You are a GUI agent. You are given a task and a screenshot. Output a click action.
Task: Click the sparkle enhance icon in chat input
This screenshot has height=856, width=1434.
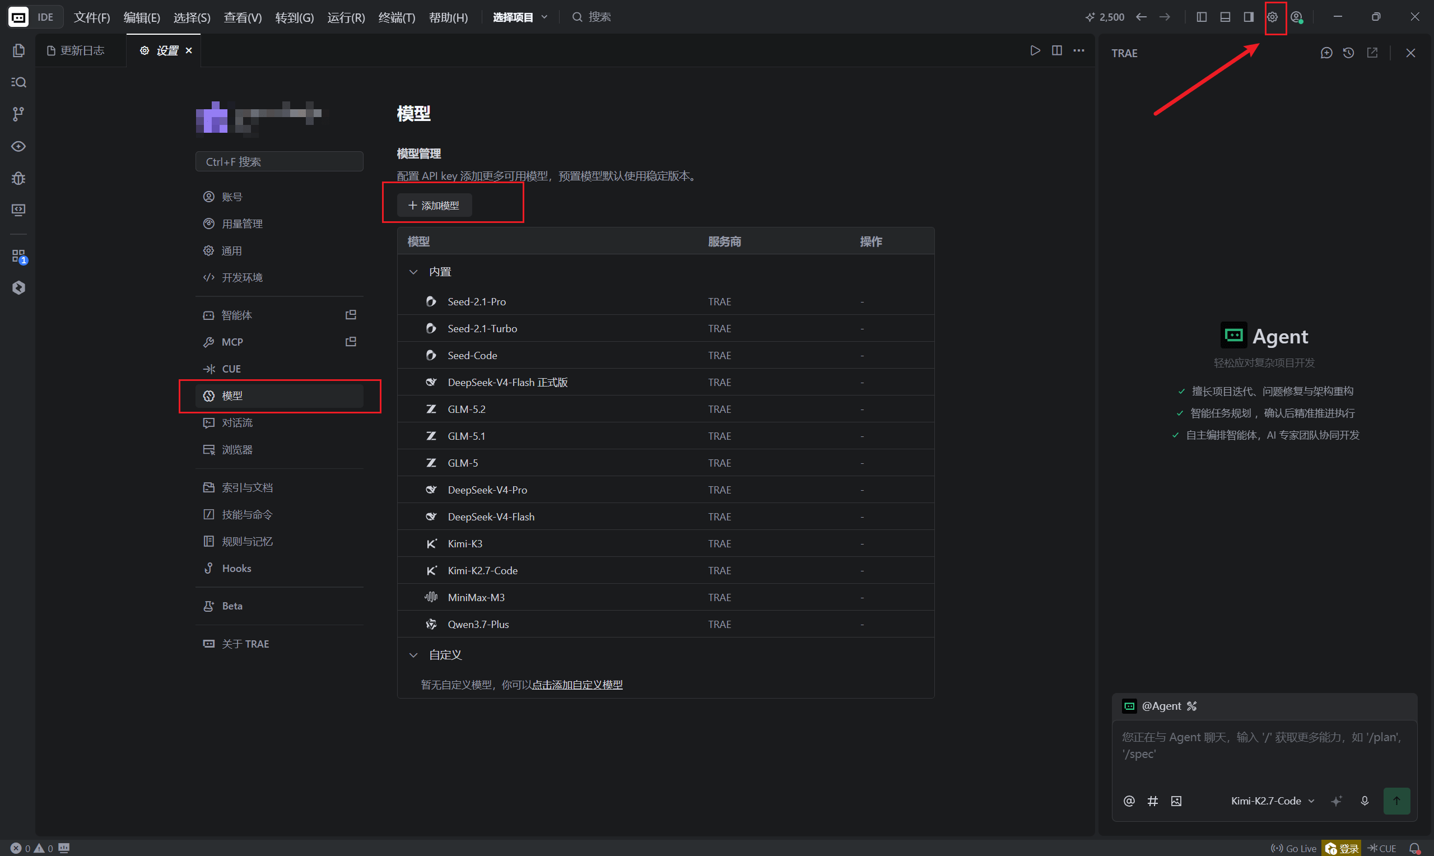click(1337, 801)
